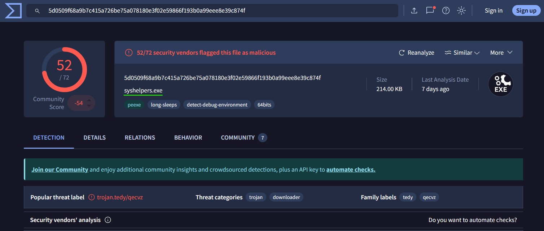This screenshot has width=544, height=231.
Task: Click the -54 community score value
Action: tap(79, 103)
